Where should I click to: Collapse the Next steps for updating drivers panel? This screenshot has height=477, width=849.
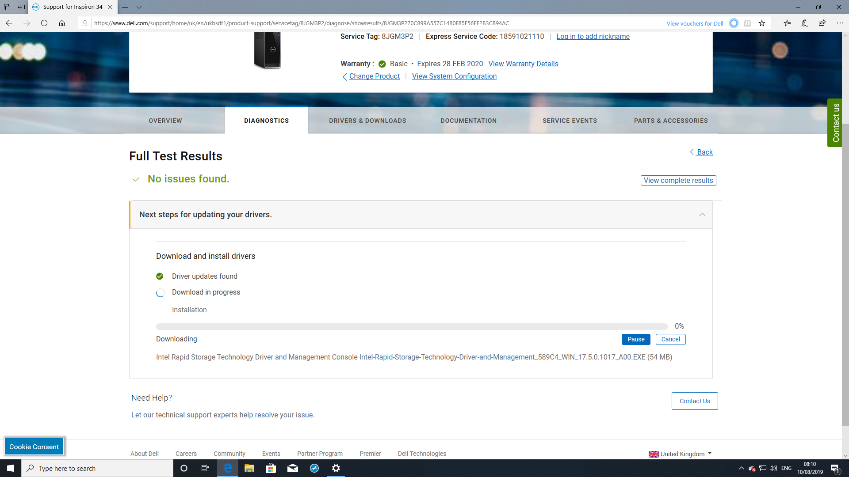point(702,215)
